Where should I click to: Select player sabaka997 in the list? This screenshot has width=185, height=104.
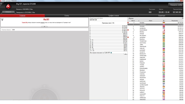point(155,94)
